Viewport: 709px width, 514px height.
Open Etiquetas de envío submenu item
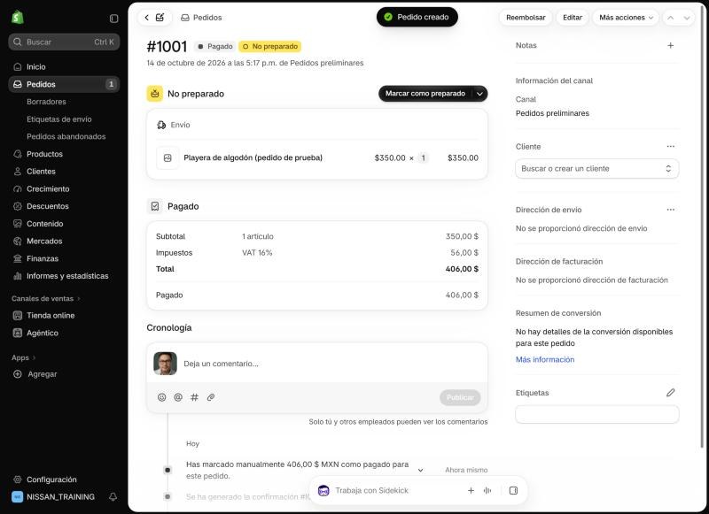tap(59, 119)
